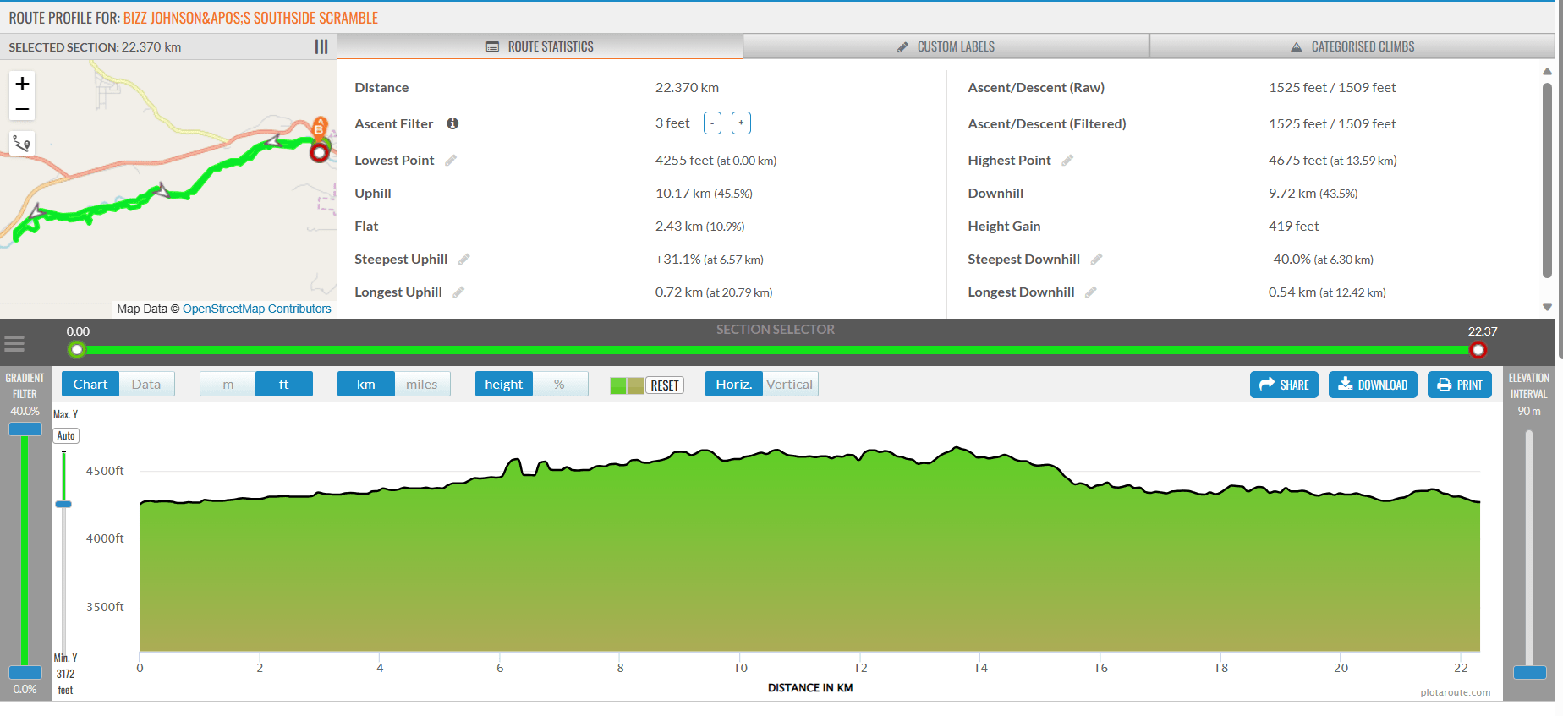
Task: Toggle chart to percent gradient view
Action: (x=559, y=385)
